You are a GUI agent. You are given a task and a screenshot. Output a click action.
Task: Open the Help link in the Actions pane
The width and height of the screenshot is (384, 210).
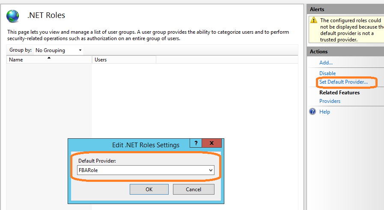pos(324,112)
